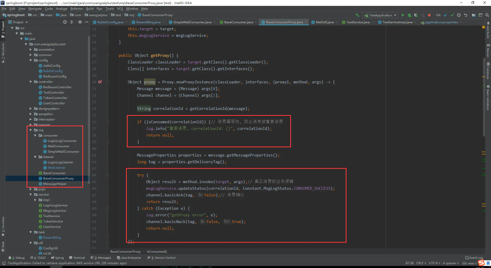The width and height of the screenshot is (491, 268).
Task: Open the Navigate menu
Action: coord(35,9)
